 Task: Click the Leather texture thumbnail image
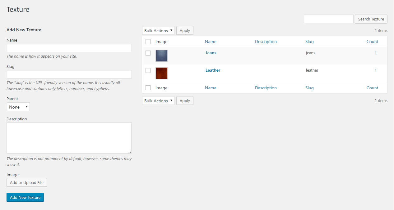(162, 73)
